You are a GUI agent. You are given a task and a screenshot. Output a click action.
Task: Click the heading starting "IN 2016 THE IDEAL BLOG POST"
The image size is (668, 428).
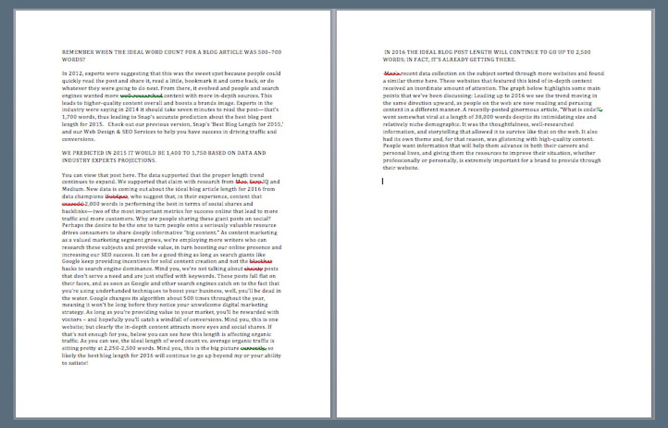[486, 52]
